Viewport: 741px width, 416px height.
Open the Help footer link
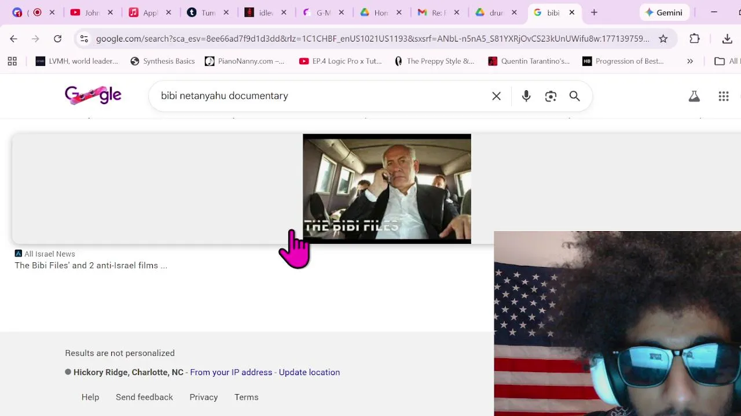pyautogui.click(x=90, y=398)
